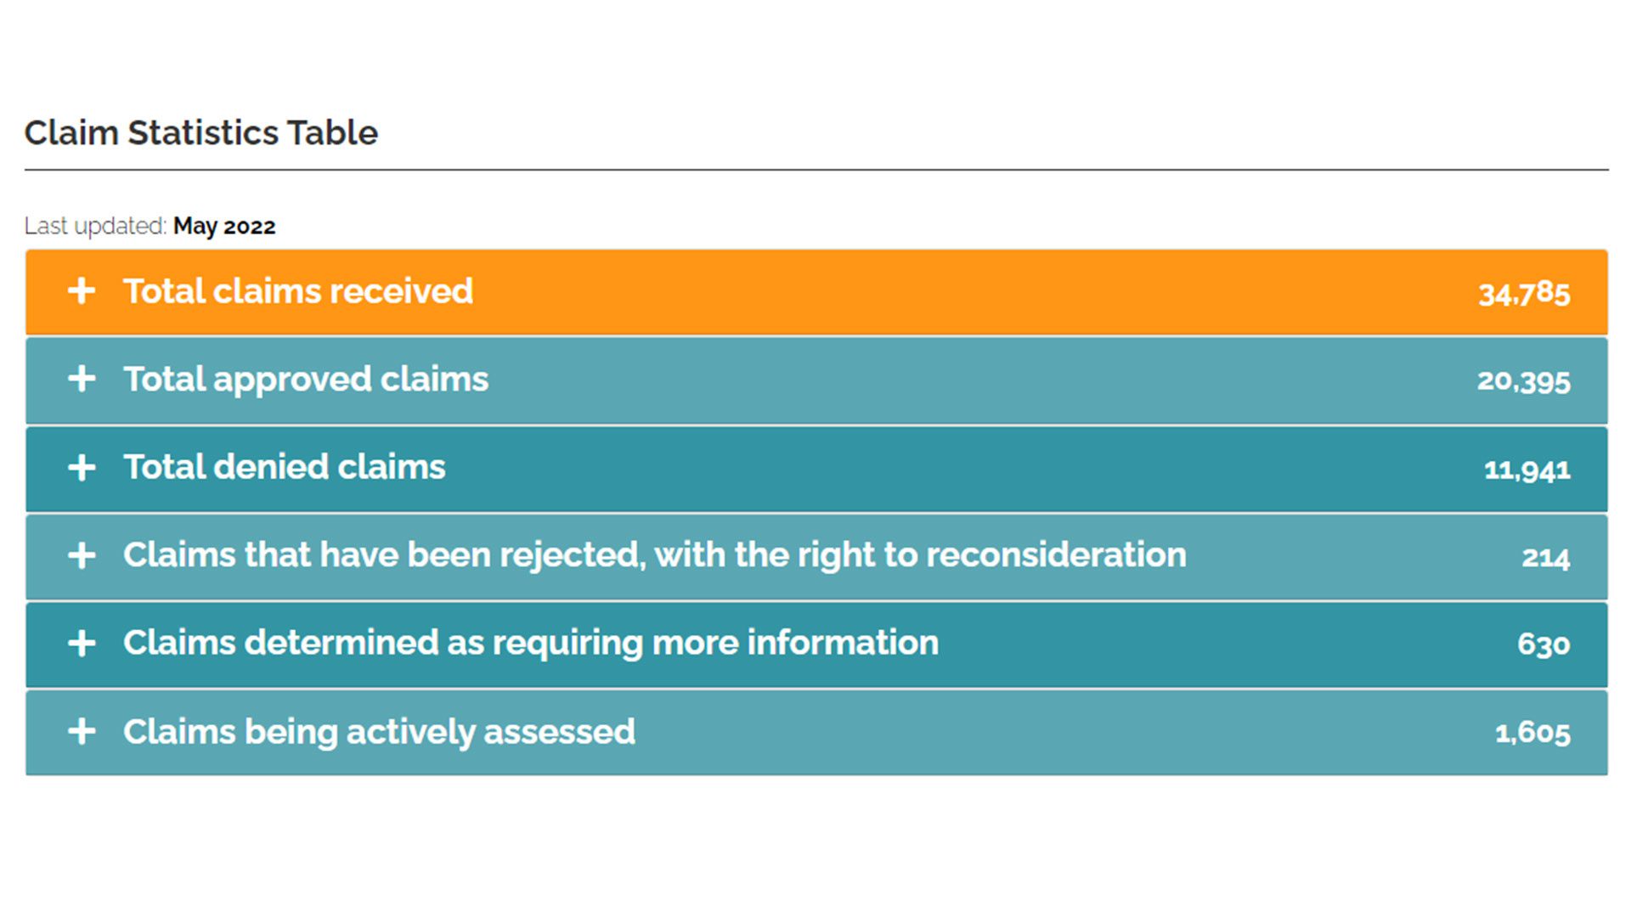
Task: Click plus icon beside Claims being actively assessed
Action: pos(82,731)
